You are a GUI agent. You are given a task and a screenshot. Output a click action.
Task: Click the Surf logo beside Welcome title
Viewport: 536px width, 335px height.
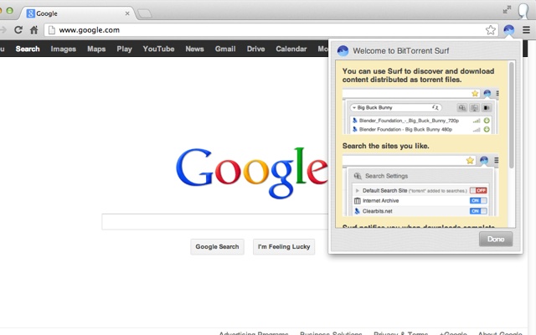(343, 50)
